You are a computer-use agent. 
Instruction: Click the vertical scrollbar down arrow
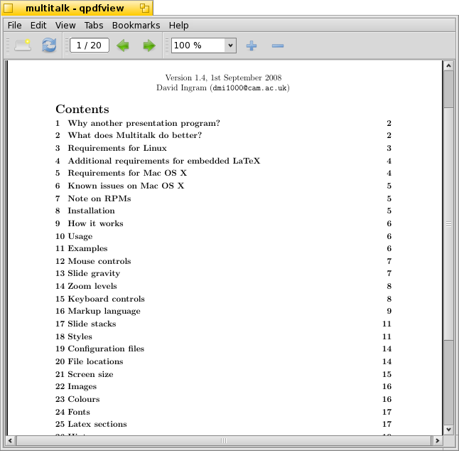tap(448, 430)
